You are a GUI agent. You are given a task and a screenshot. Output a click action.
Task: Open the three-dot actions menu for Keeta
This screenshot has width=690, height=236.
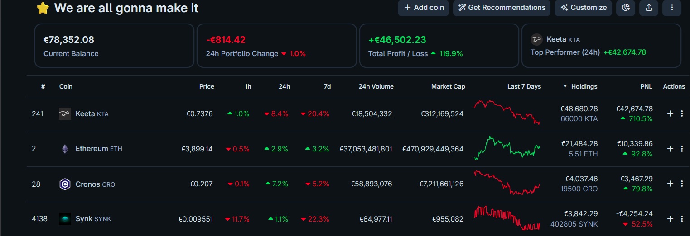click(x=682, y=113)
